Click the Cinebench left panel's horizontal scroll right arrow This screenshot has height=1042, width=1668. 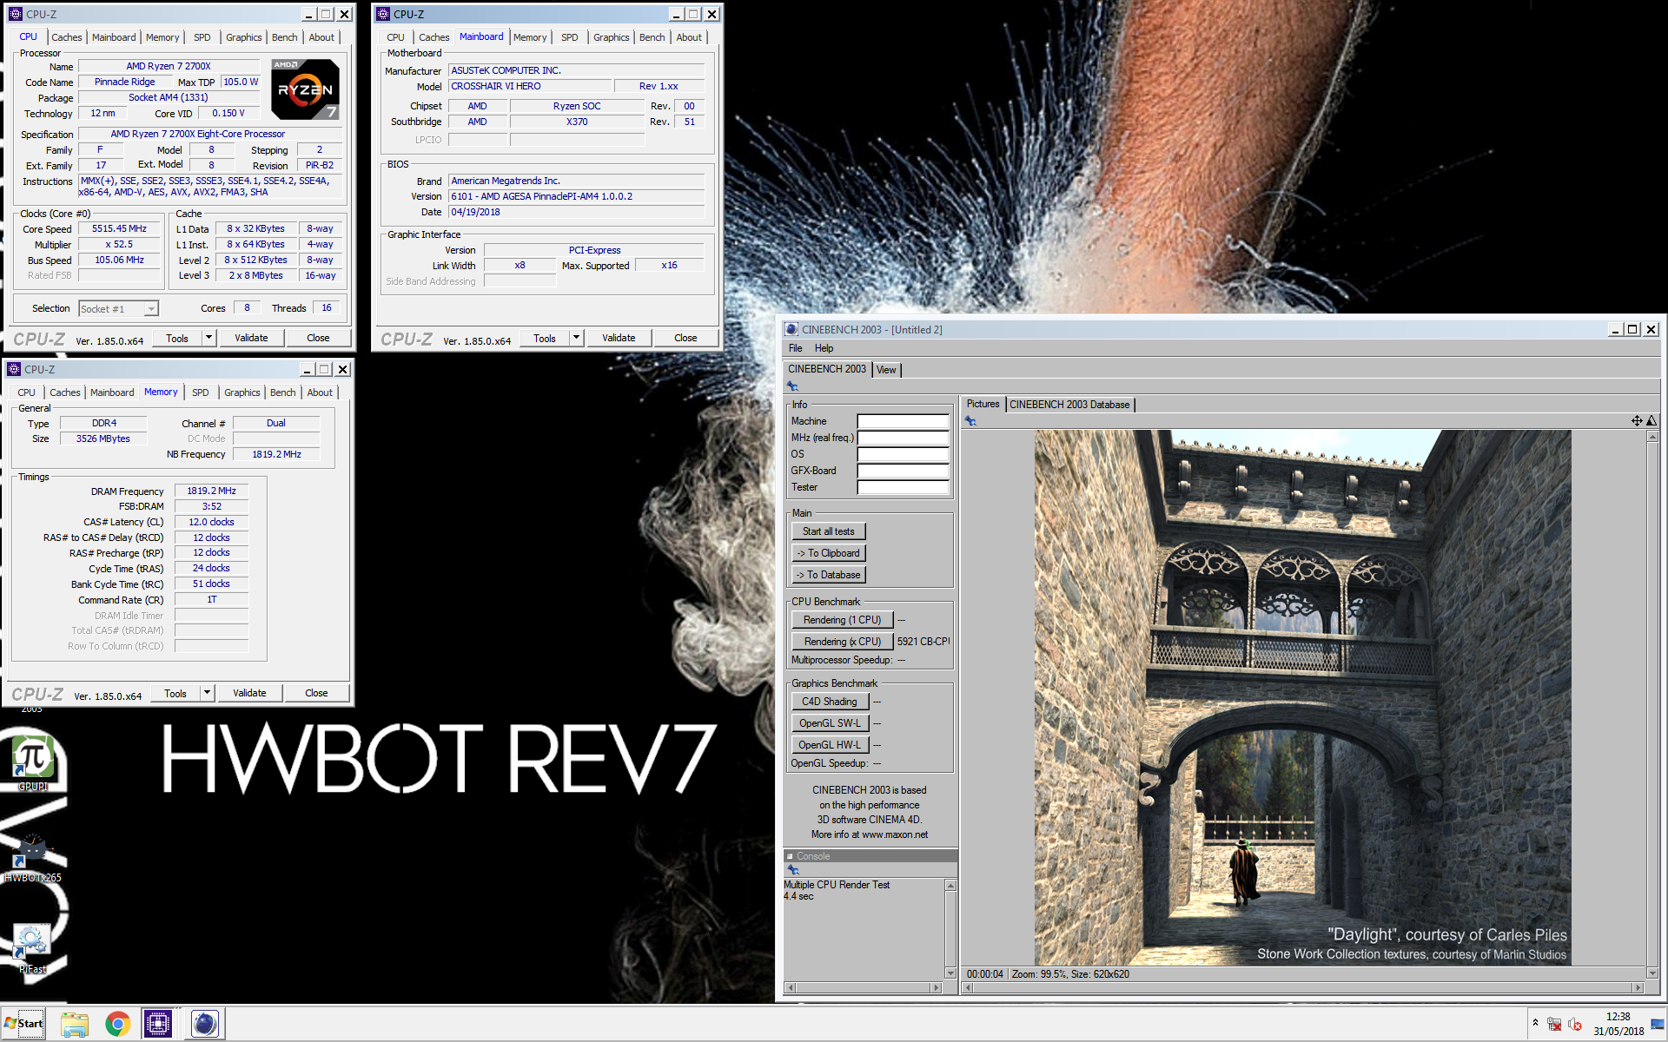936,987
